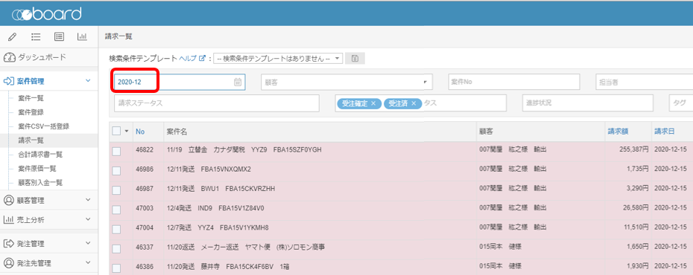693x275 pixels.
Task: Expand the 顧客管理 menu section
Action: (x=48, y=200)
